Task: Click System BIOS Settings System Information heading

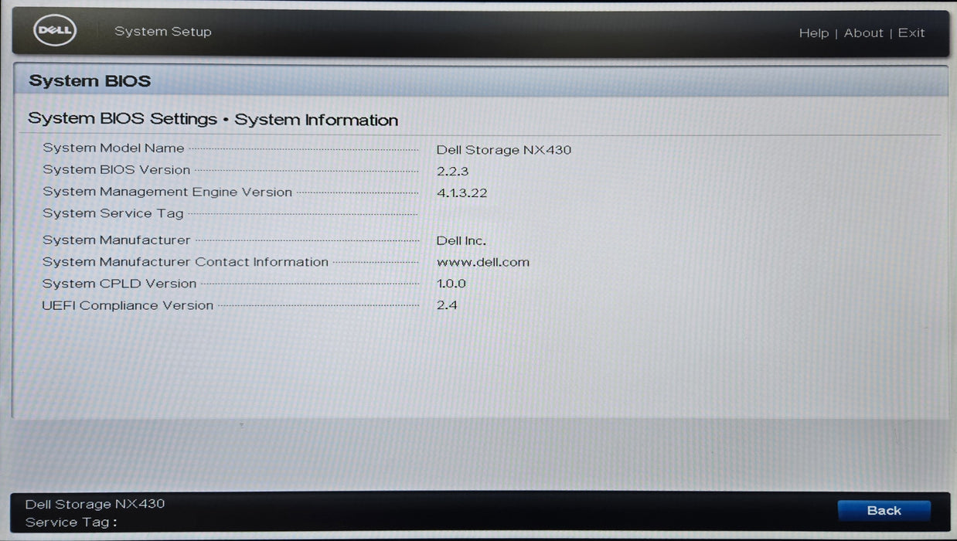Action: pyautogui.click(x=213, y=120)
